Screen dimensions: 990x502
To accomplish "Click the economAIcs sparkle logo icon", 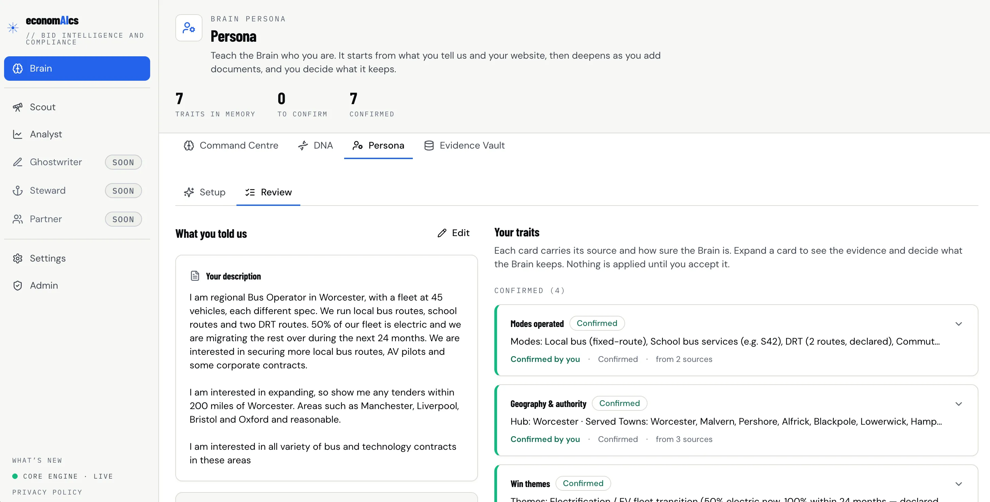I will (13, 27).
